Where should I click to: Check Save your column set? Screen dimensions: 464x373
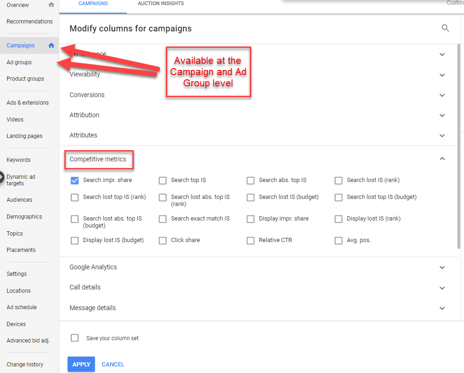click(75, 338)
